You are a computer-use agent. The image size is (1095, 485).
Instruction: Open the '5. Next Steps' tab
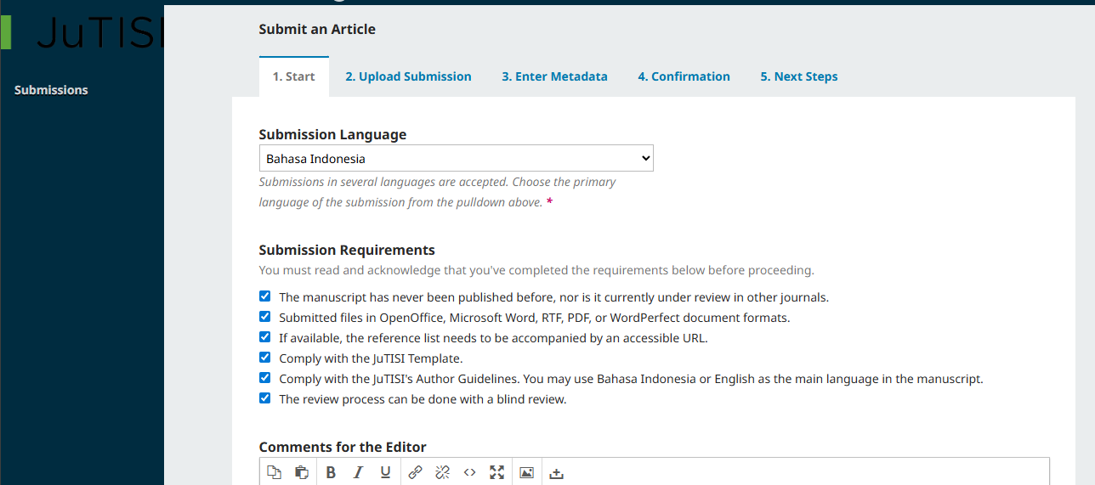pos(798,76)
